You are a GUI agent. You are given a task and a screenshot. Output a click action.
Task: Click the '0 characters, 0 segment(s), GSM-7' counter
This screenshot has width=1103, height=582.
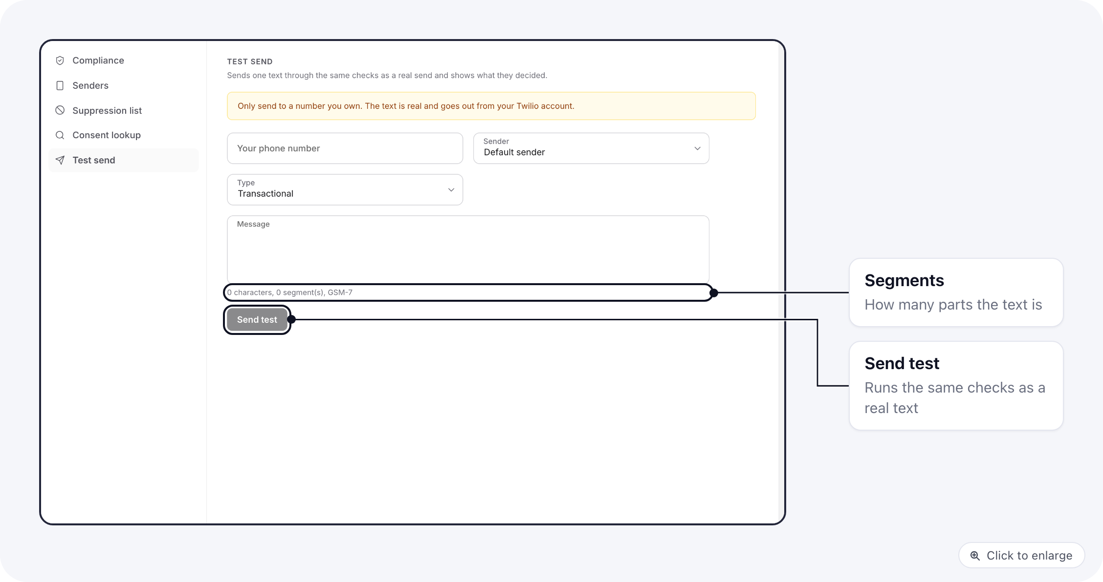[x=290, y=292]
